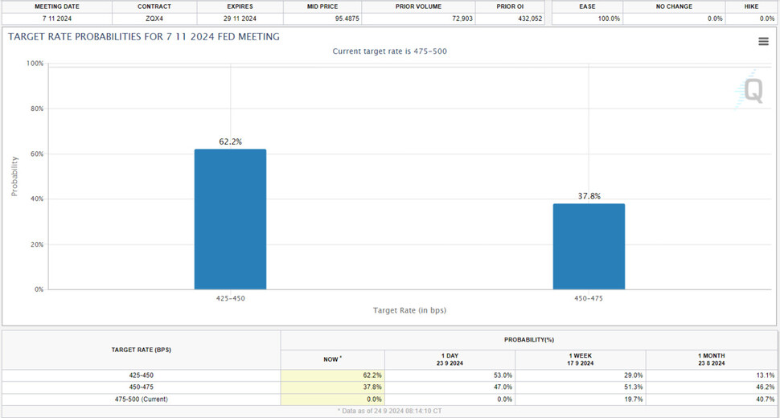Screen dimensions: 780x418
Task: Click the blue 425-450 probability bar
Action: 230,219
